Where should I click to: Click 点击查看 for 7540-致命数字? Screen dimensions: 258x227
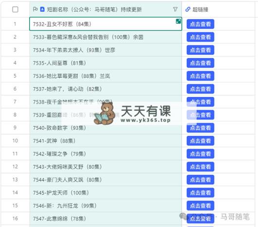[200, 128]
